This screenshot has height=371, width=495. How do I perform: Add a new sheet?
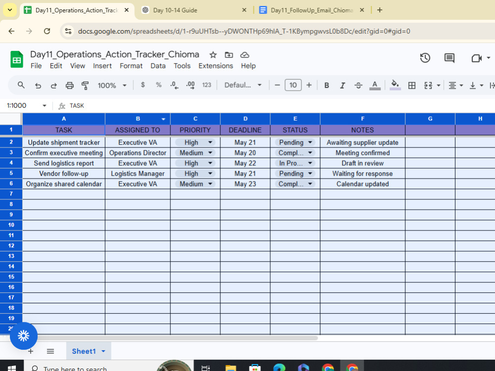pyautogui.click(x=31, y=351)
